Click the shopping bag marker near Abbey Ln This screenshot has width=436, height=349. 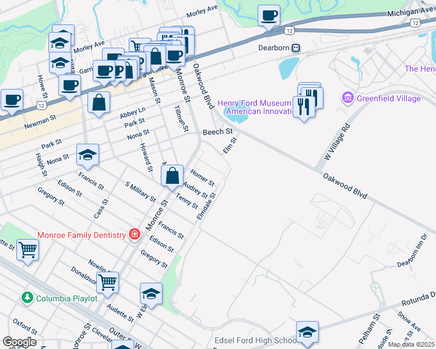[99, 104]
